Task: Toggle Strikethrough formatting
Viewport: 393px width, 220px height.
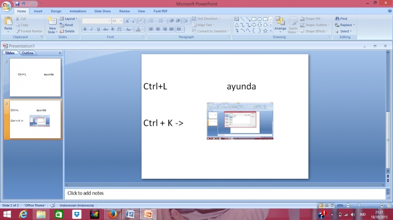Action: (x=106, y=29)
